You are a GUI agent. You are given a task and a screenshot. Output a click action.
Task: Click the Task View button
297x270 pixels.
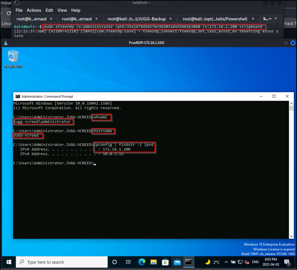128,262
